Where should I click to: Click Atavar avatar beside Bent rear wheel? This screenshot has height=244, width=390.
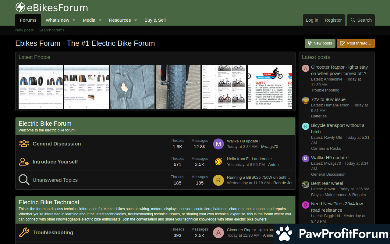306,185
